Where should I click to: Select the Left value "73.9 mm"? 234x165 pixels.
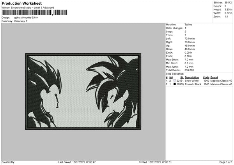click(190, 39)
